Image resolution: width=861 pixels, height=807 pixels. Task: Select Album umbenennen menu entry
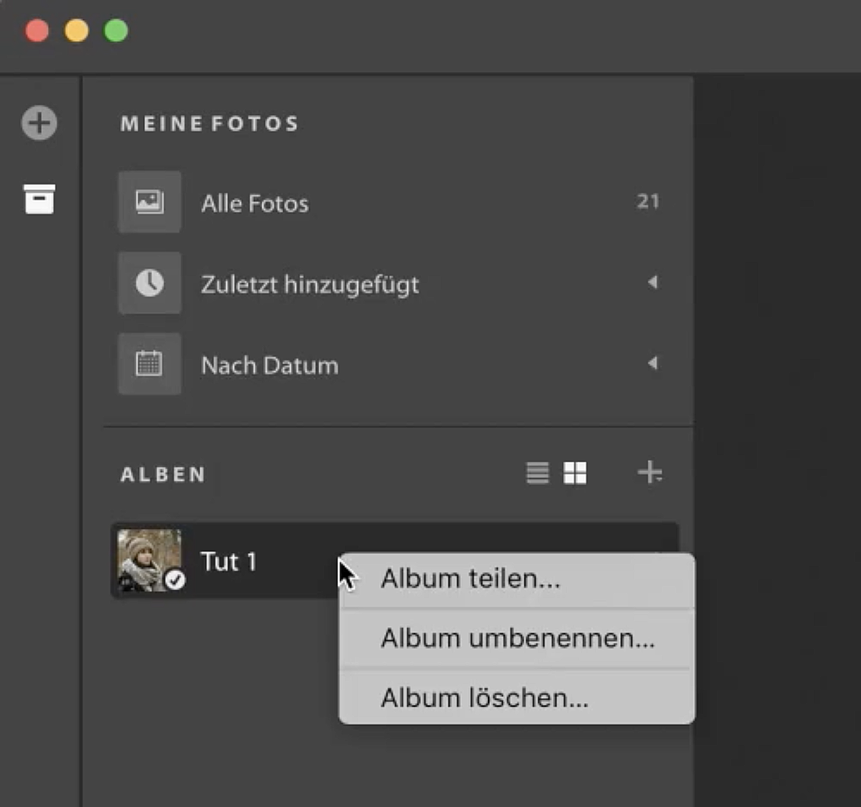pos(517,639)
